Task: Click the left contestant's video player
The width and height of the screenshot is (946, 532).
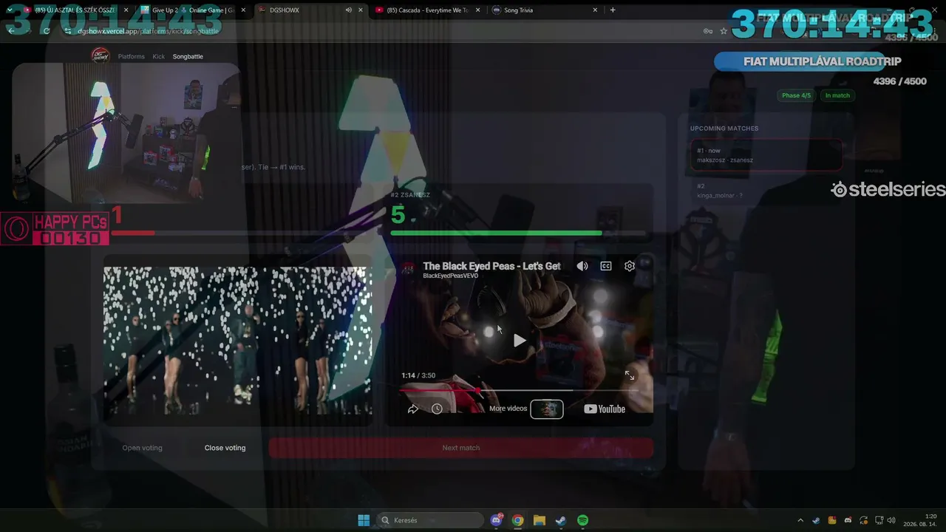Action: [x=237, y=341]
